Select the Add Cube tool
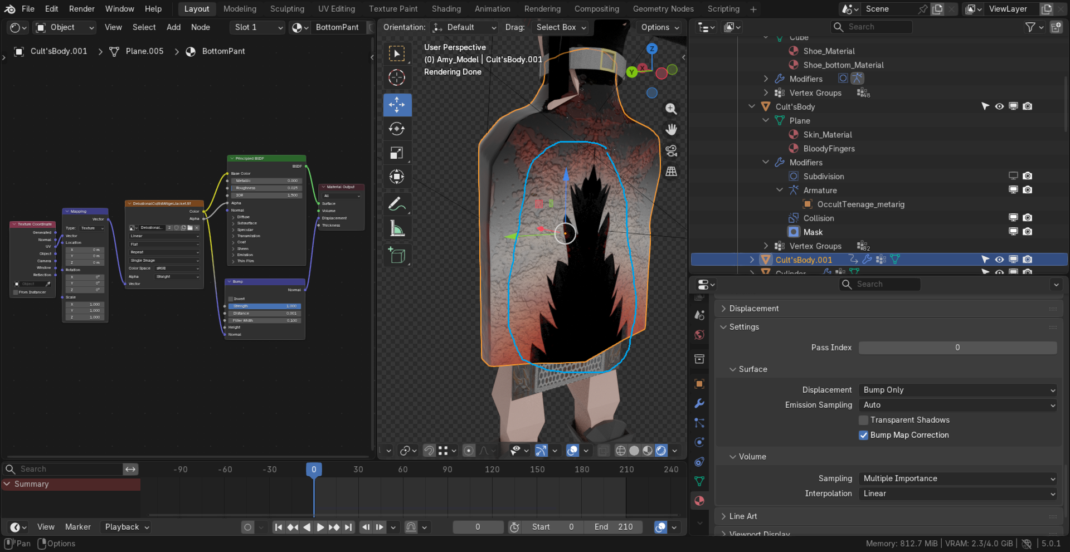The height and width of the screenshot is (552, 1070). (397, 255)
